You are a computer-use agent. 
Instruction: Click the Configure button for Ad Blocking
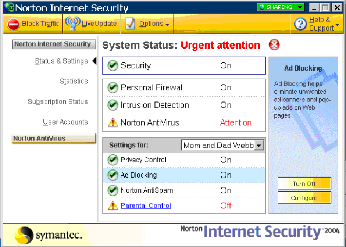tap(304, 198)
